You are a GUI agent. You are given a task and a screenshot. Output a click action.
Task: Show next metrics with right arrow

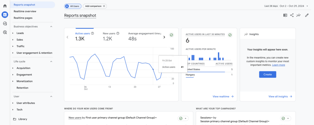(164, 37)
